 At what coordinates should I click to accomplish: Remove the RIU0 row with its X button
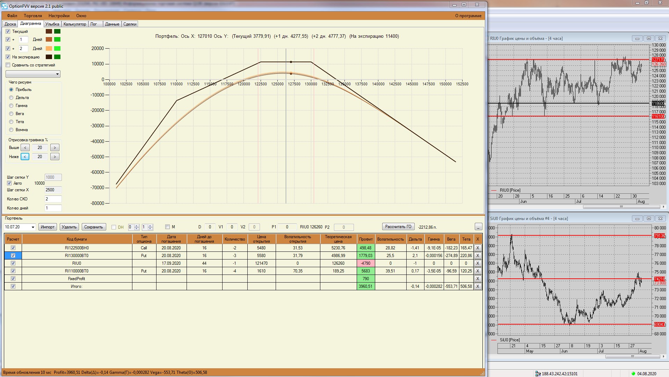[478, 263]
